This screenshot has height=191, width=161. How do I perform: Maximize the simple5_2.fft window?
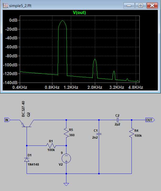(140, 6)
